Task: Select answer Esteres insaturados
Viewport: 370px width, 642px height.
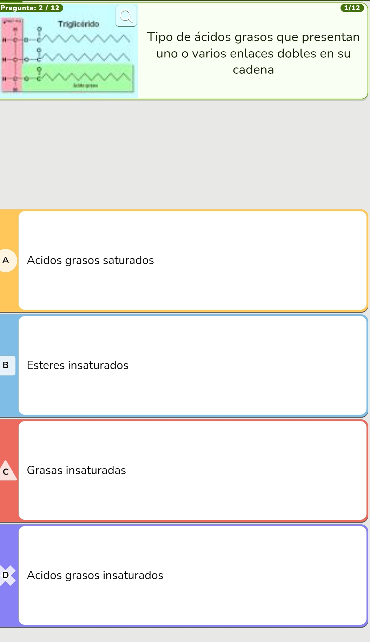Action: pos(78,365)
